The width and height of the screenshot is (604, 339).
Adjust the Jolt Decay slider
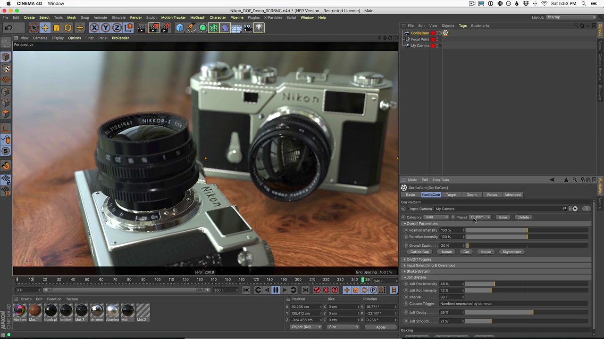click(527, 313)
